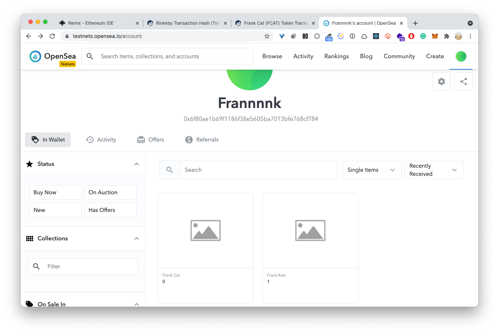This screenshot has height=334, width=499.
Task: Toggle the Buy Now status filter
Action: pyautogui.click(x=55, y=192)
